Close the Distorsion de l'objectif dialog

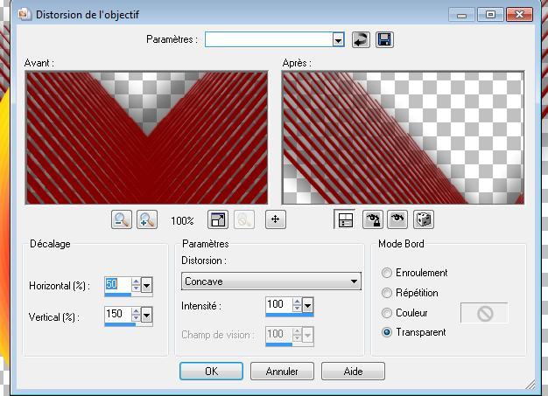coord(519,15)
